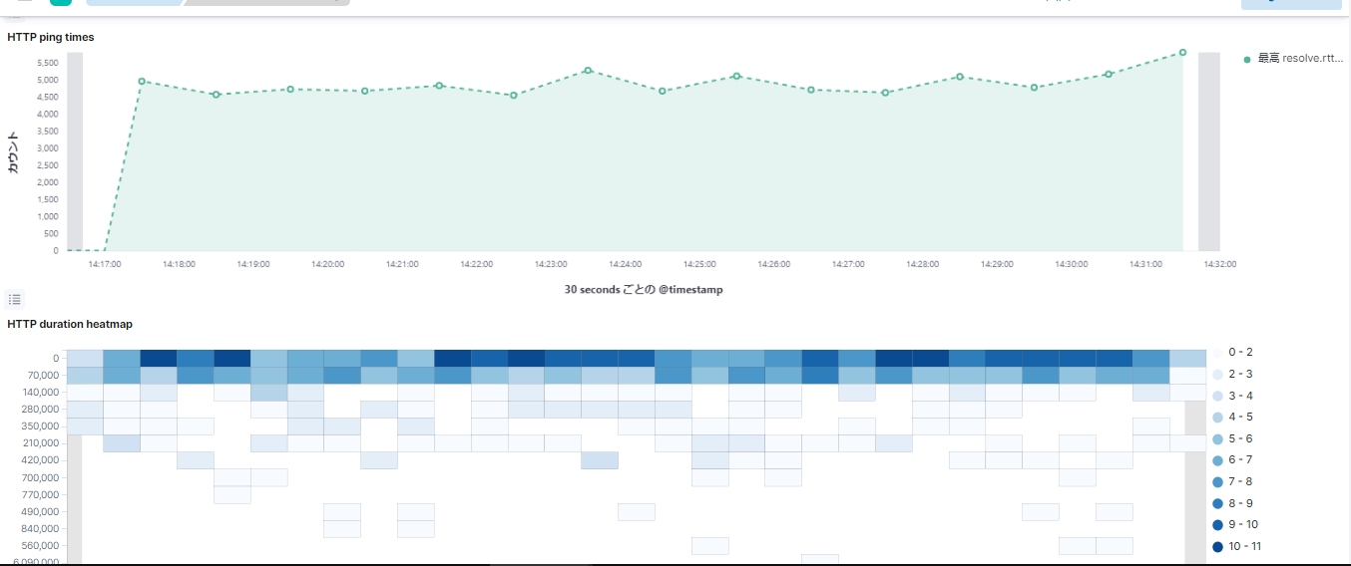The image size is (1351, 566).
Task: Toggle the legend list icon above the heatmap
Action: click(14, 299)
